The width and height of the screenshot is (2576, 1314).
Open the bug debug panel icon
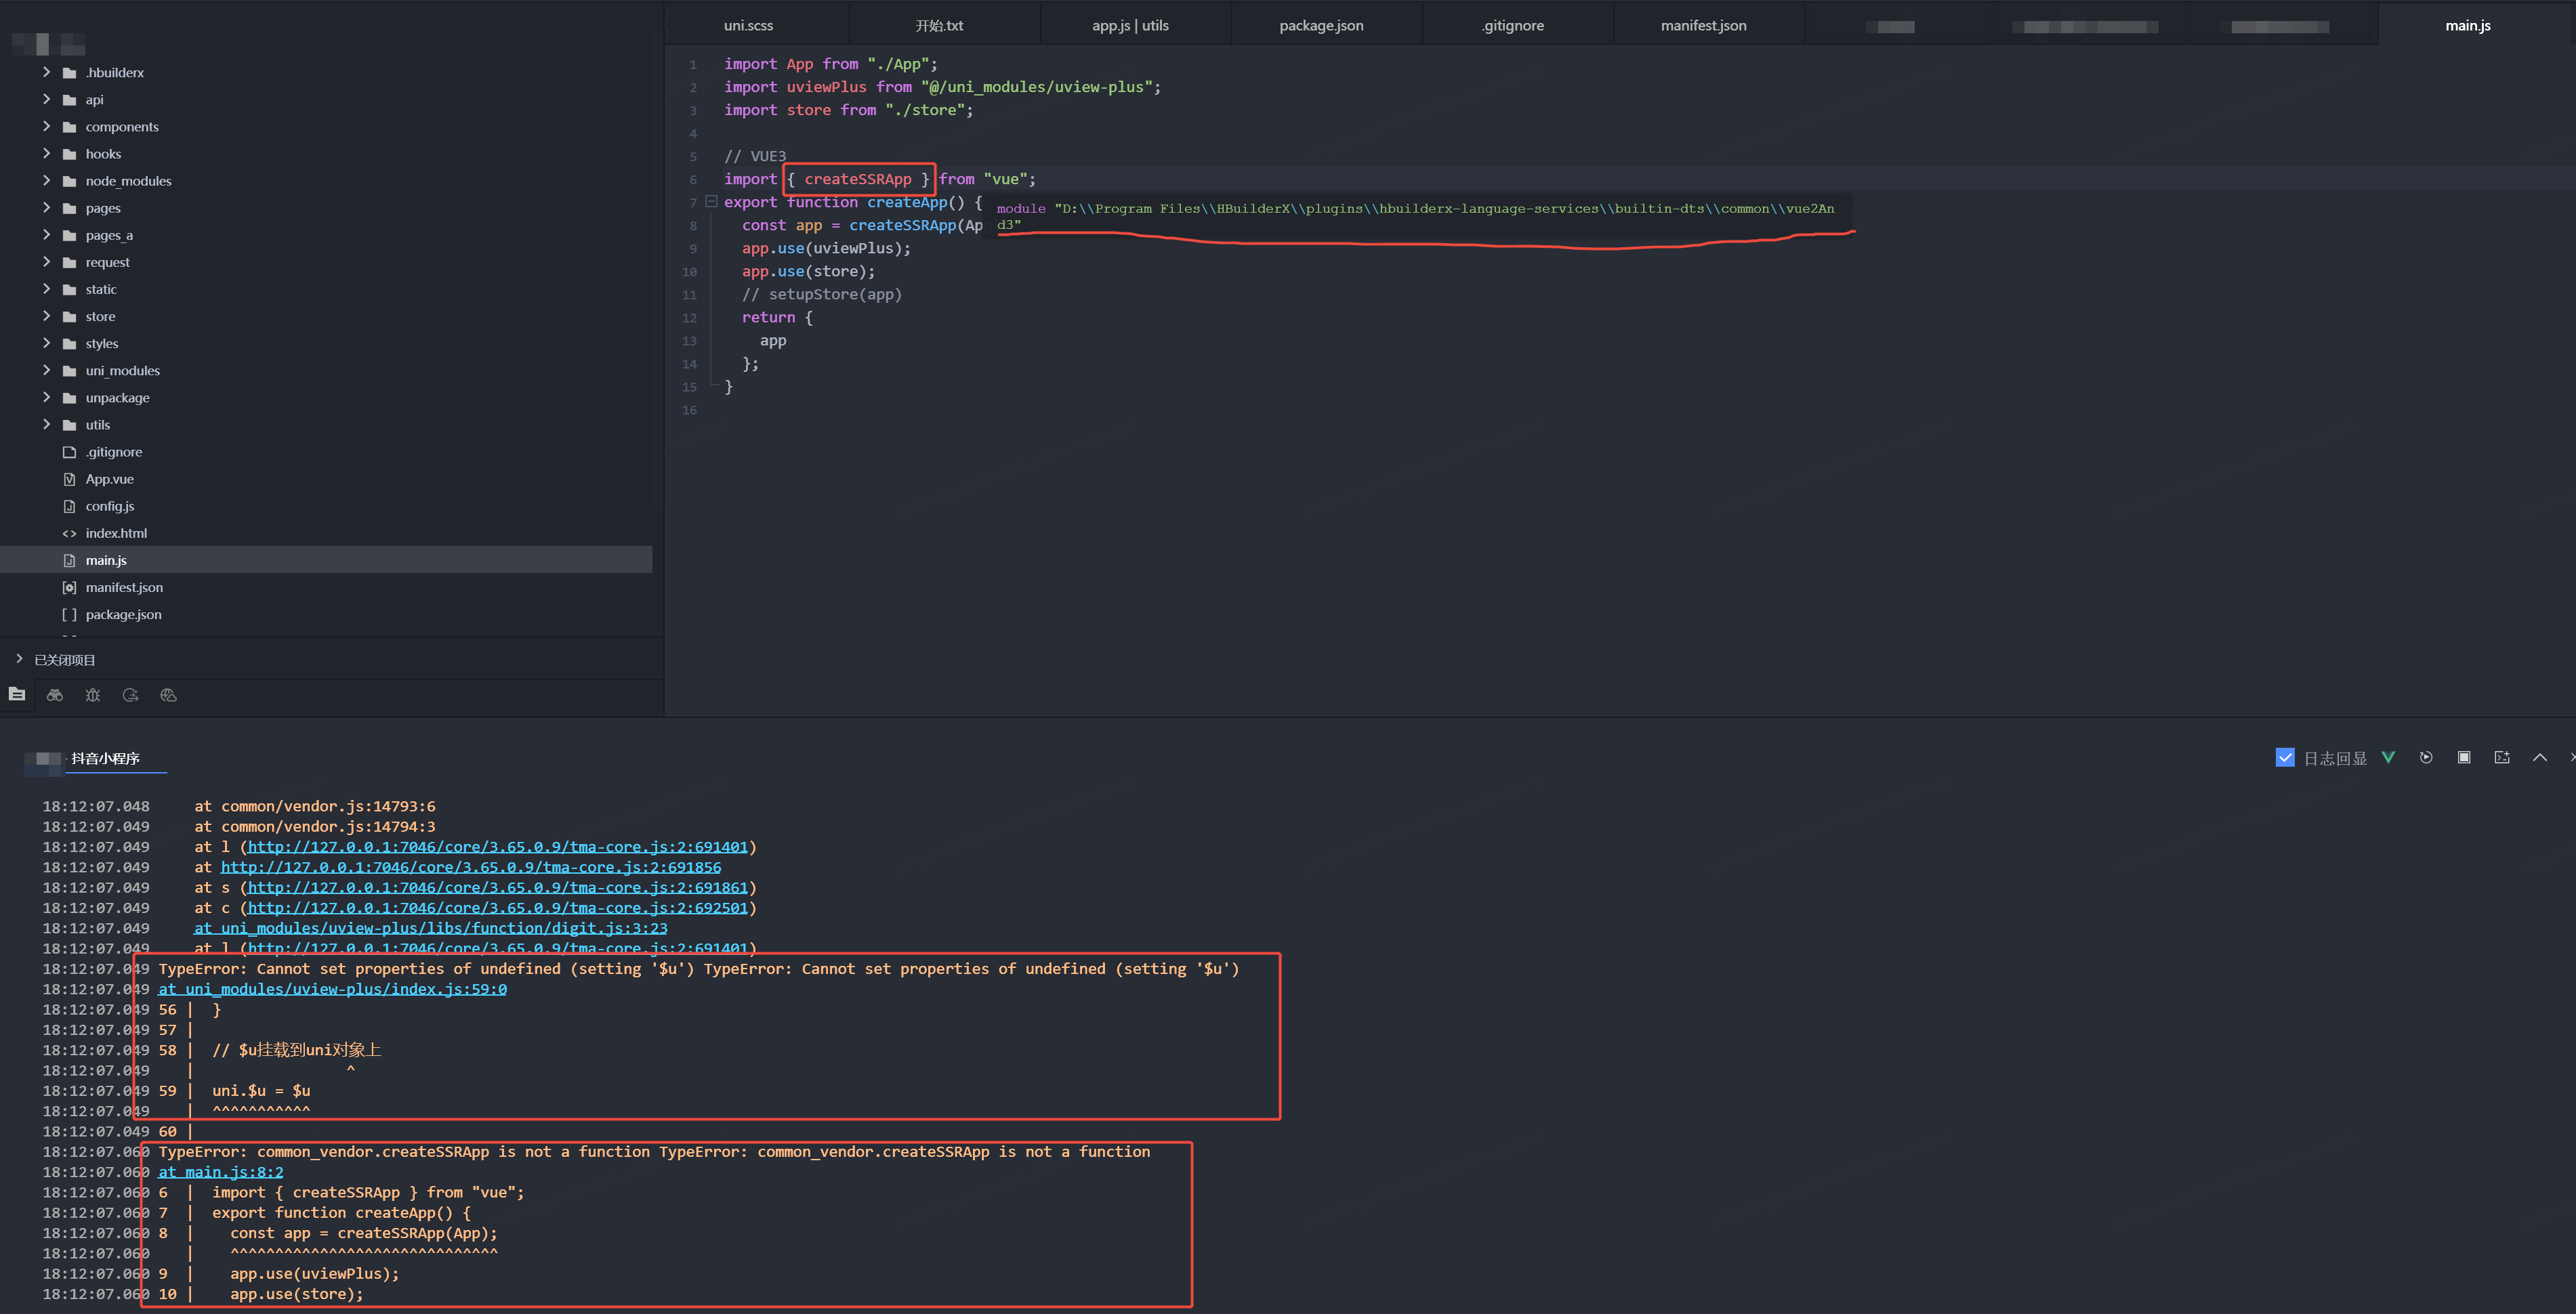tap(93, 695)
